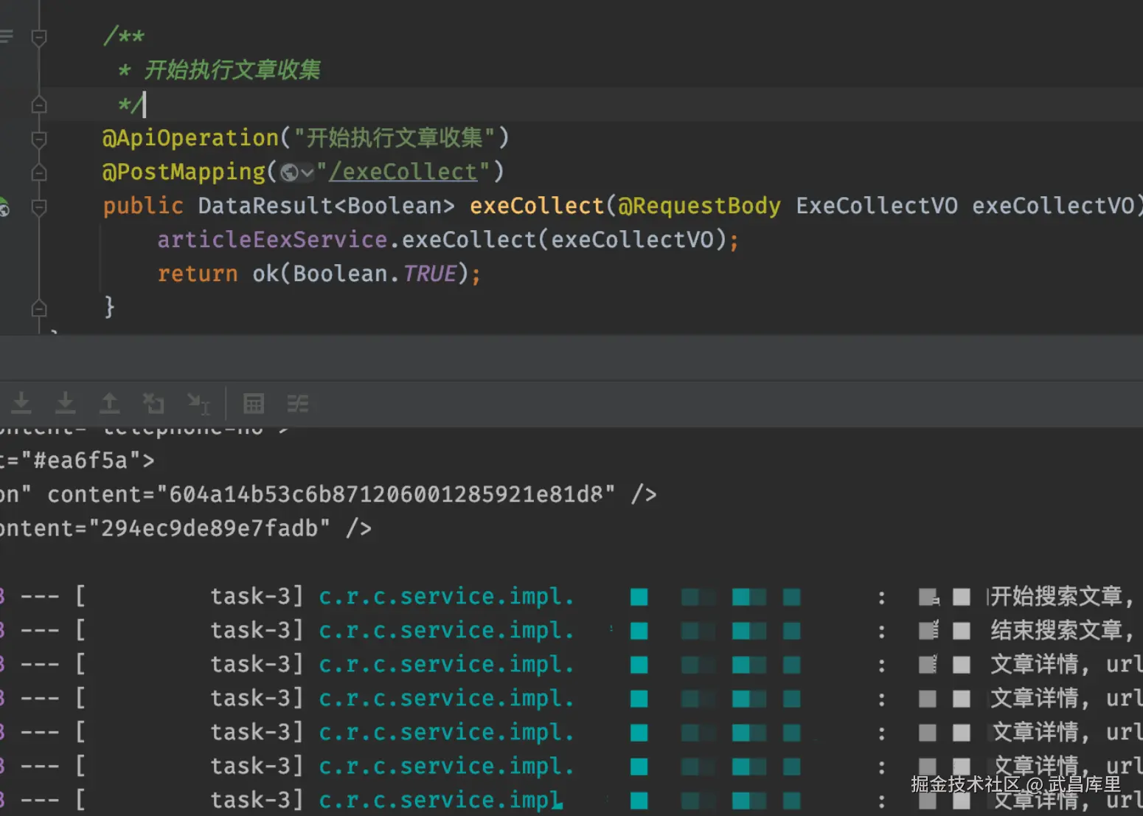Collapse the doc comment at /**
This screenshot has width=1143, height=816.
(39, 37)
